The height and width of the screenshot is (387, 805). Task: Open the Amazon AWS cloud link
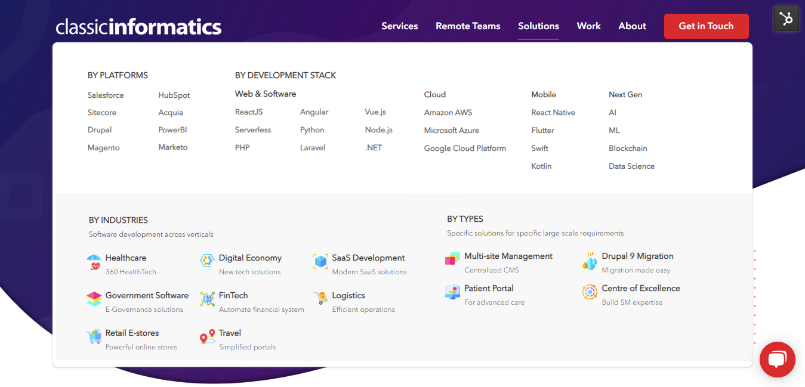pos(448,113)
